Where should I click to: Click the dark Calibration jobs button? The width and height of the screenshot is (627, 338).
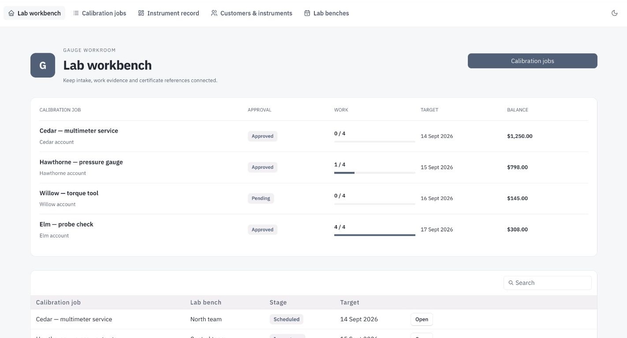533,61
